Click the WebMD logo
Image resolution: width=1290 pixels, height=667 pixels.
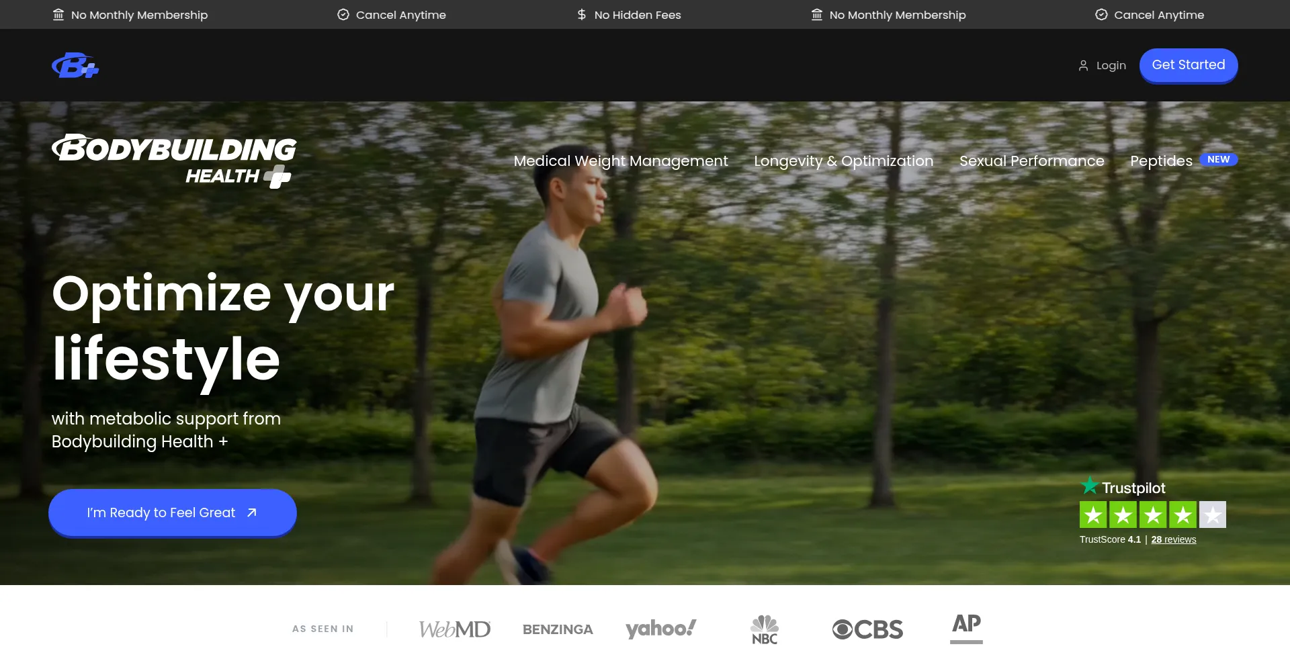click(455, 629)
